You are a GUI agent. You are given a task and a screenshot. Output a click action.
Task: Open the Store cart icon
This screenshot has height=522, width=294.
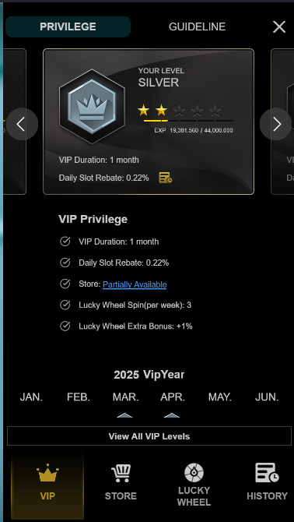[121, 473]
